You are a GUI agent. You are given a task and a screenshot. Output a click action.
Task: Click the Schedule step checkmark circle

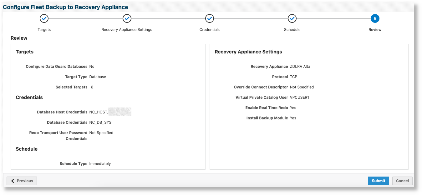point(292,19)
